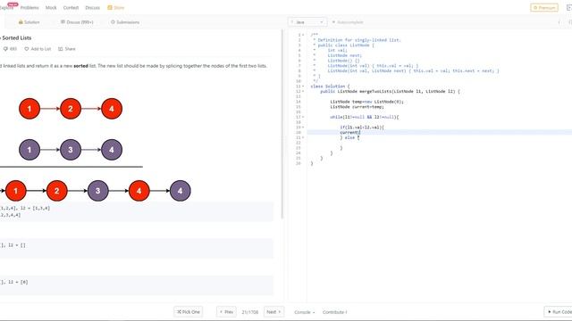This screenshot has height=321, width=572.
Task: Click the 'Sorted Lists' problem title
Action: (x=16, y=37)
